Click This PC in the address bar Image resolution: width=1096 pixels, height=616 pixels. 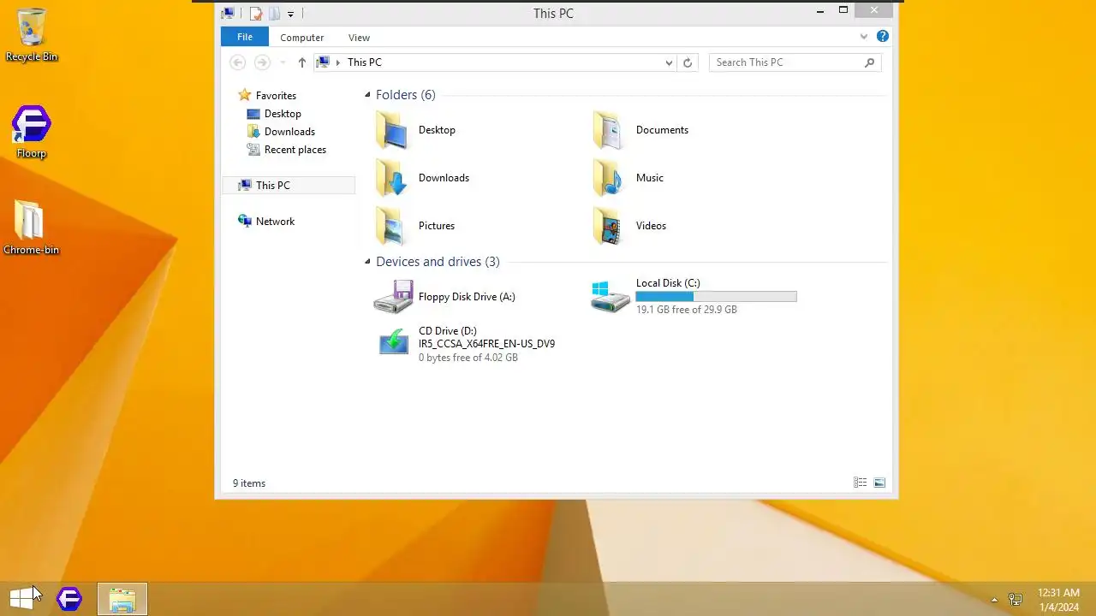coord(365,62)
